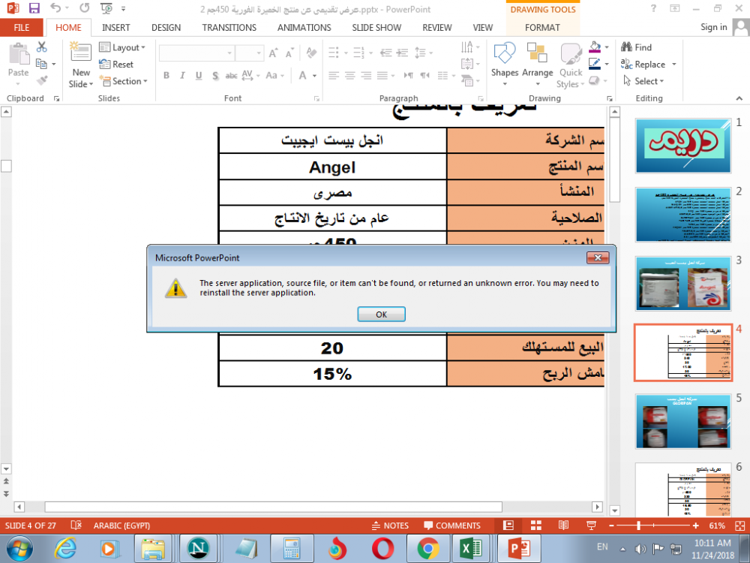
Task: Open the Change Case Aa dropdown
Action: pyautogui.click(x=275, y=75)
